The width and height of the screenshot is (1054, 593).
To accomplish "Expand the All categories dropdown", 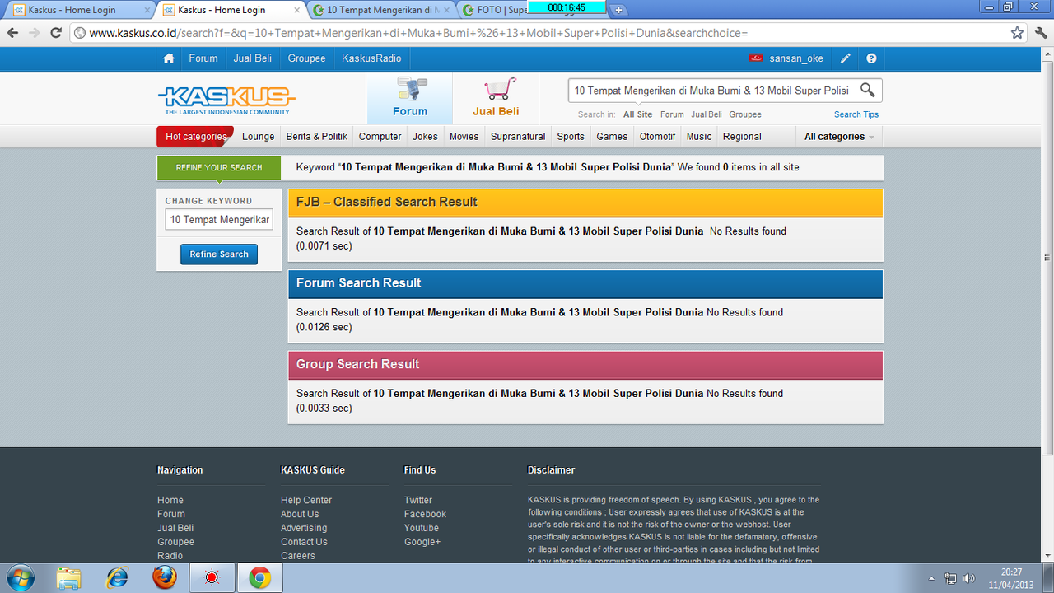I will click(x=839, y=137).
